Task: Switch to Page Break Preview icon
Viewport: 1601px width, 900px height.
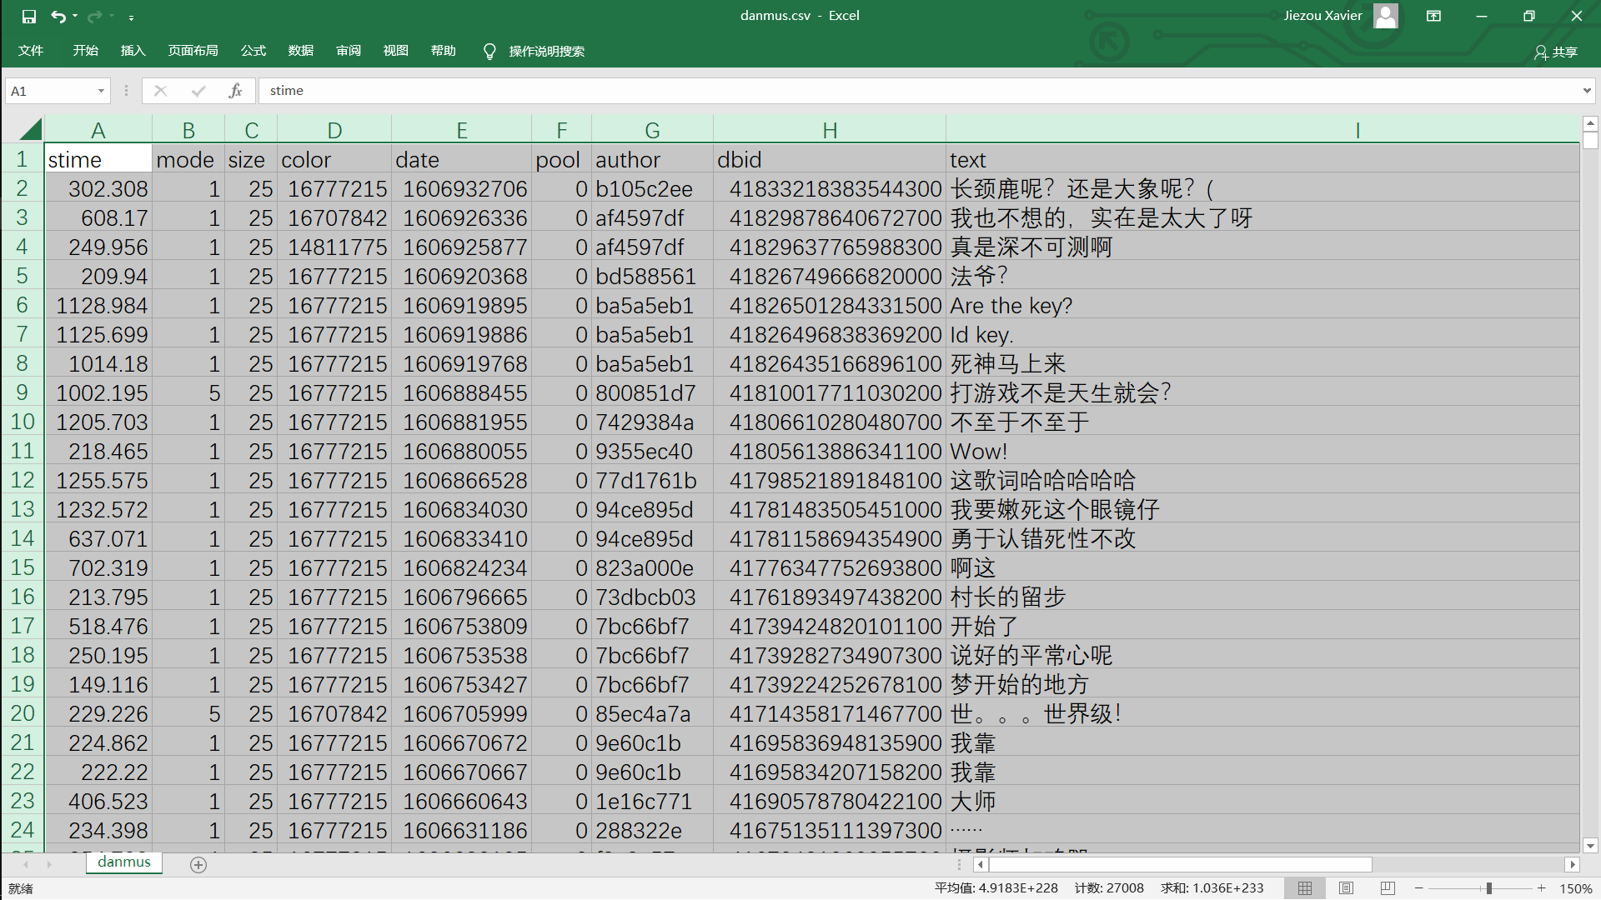Action: point(1388,888)
